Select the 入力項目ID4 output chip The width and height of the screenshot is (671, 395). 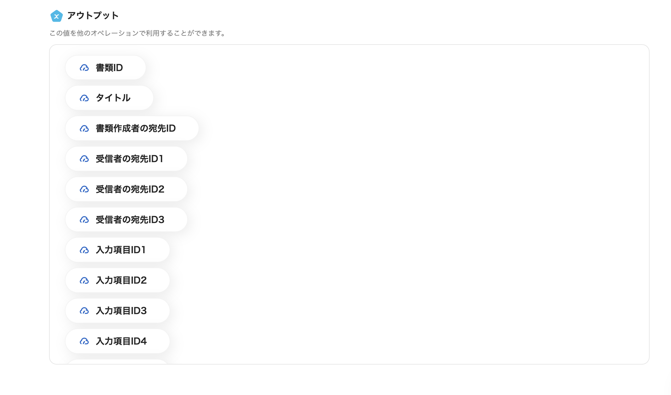(x=121, y=341)
